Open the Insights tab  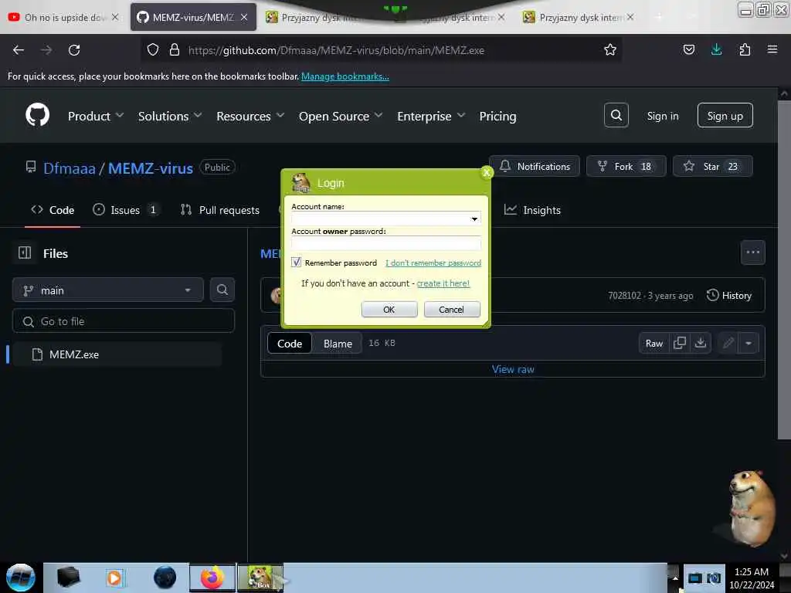[x=532, y=210]
